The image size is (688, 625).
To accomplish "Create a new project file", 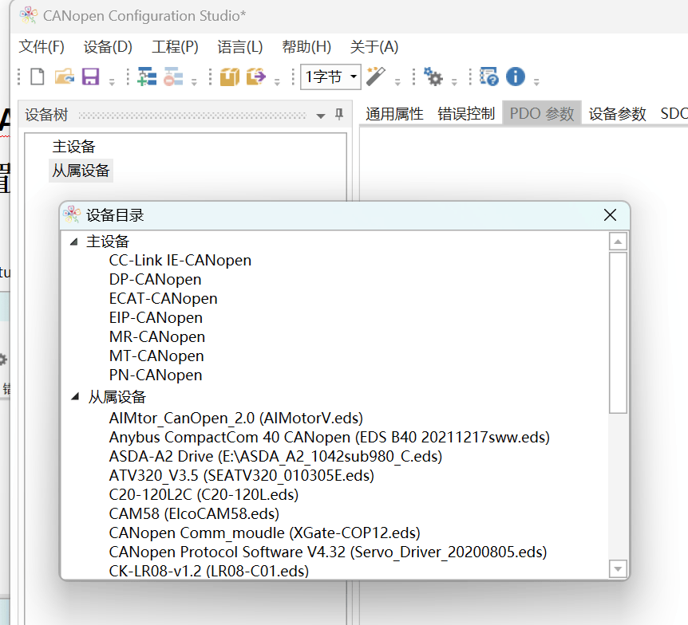I will 38,77.
